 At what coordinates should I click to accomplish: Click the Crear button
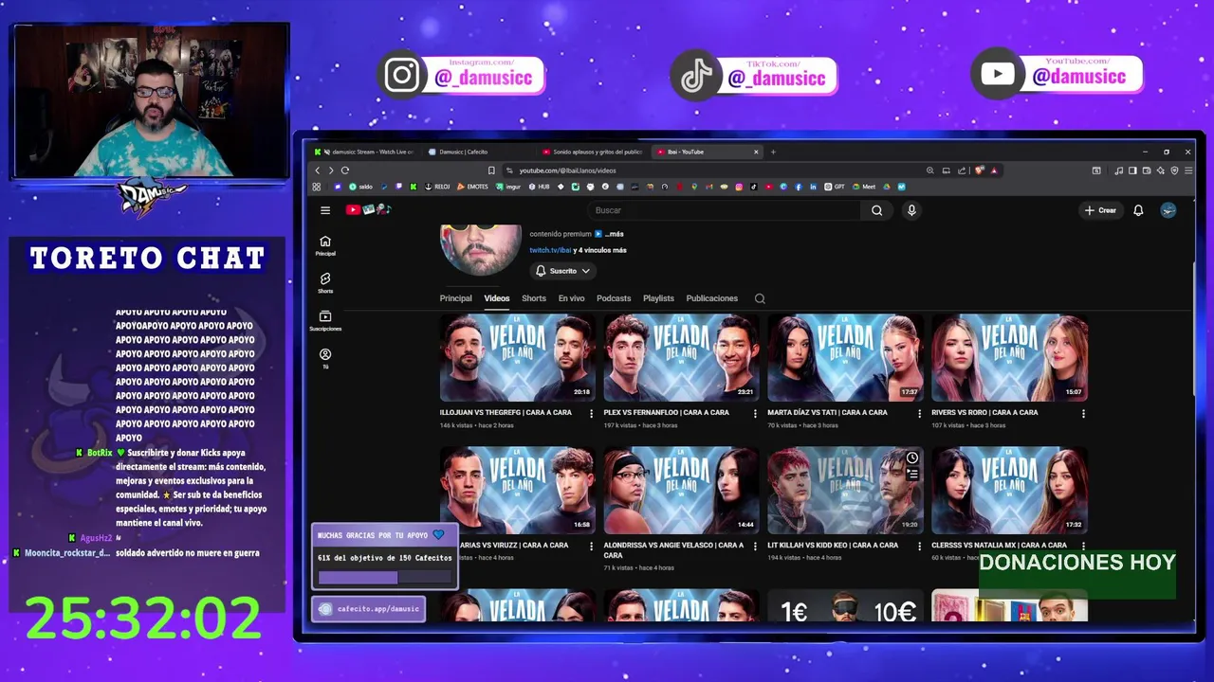1100,210
